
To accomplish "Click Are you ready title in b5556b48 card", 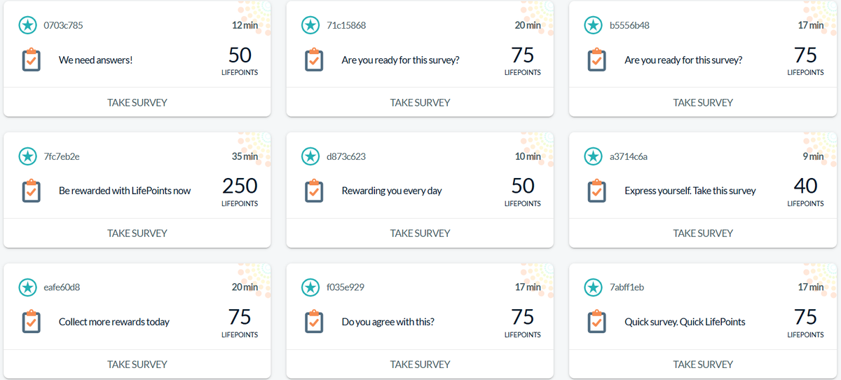I will 683,60.
